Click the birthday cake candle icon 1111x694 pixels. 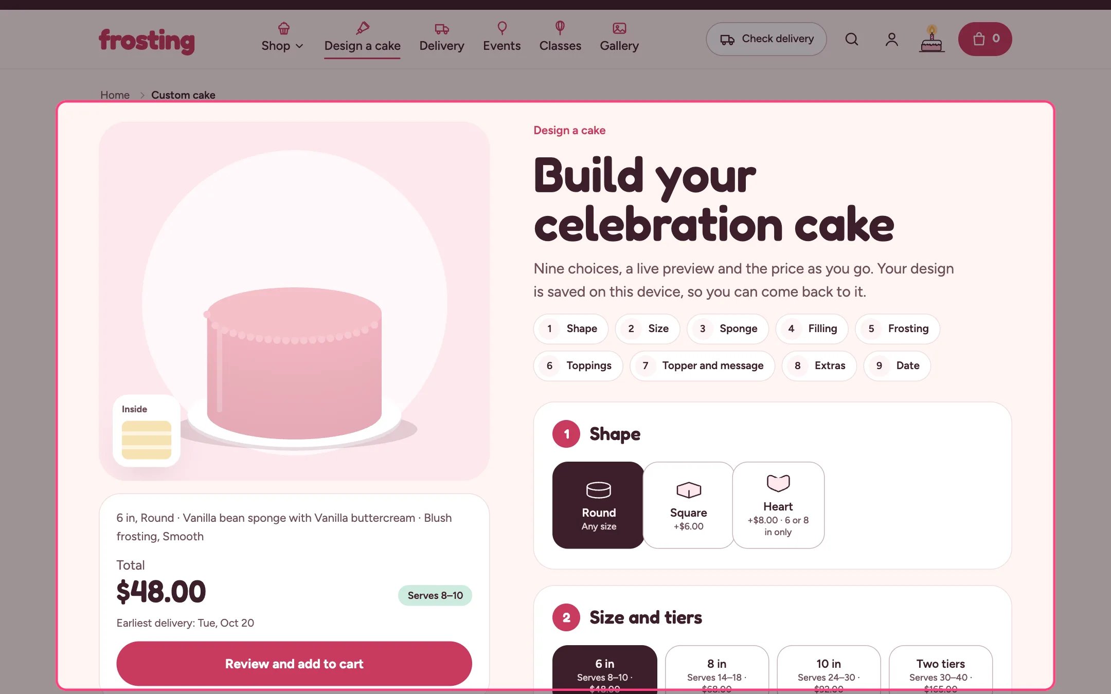tap(931, 39)
